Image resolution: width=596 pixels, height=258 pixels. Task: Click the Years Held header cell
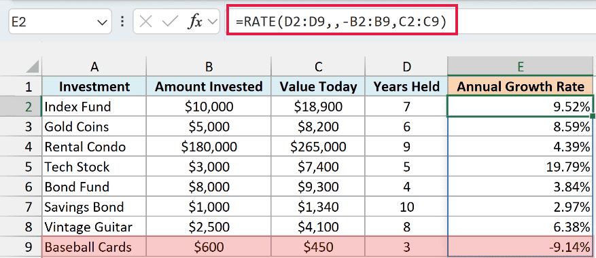pyautogui.click(x=406, y=87)
